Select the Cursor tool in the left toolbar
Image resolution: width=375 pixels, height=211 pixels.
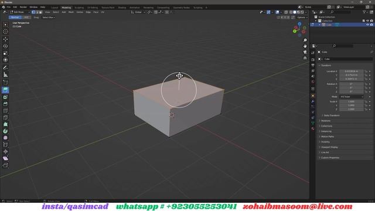(x=5, y=32)
